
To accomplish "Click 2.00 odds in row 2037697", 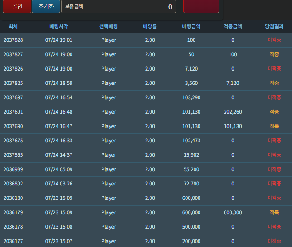I will point(150,97).
